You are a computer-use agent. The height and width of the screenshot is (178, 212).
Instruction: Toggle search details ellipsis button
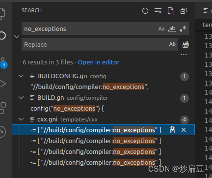[184, 55]
